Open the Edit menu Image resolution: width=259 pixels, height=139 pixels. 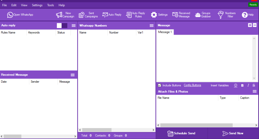point(14,5)
